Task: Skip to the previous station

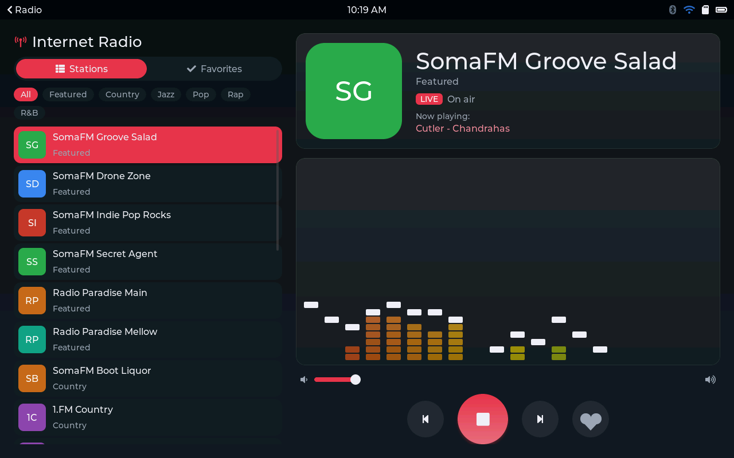Action: [x=425, y=419]
